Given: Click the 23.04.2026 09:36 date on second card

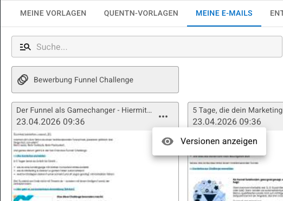Looking at the screenshot, I should pyautogui.click(x=227, y=122).
